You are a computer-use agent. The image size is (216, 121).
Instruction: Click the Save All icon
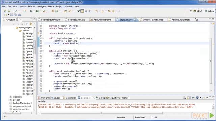click(x=16, y=15)
